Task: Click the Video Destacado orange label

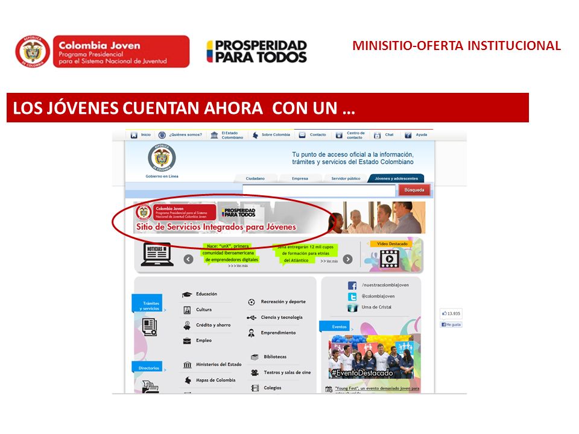Action: pyautogui.click(x=392, y=244)
